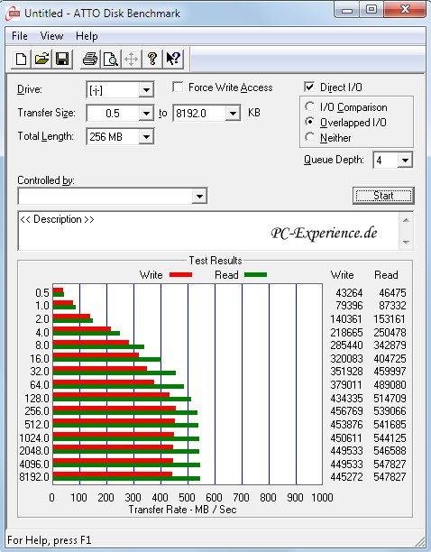Click the Start benchmark button

click(x=383, y=196)
